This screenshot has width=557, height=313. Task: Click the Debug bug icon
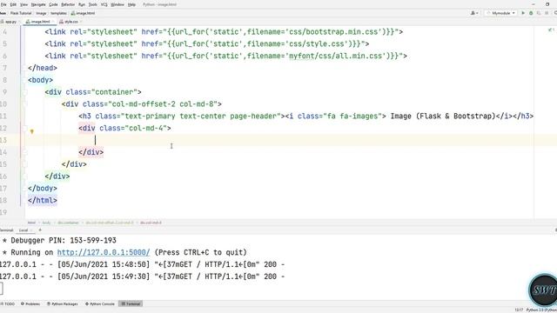tap(531, 13)
